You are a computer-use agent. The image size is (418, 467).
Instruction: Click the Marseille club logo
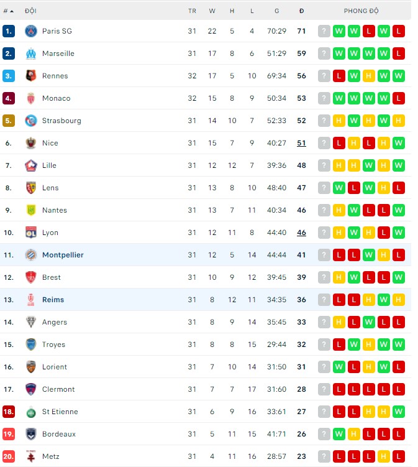31,53
